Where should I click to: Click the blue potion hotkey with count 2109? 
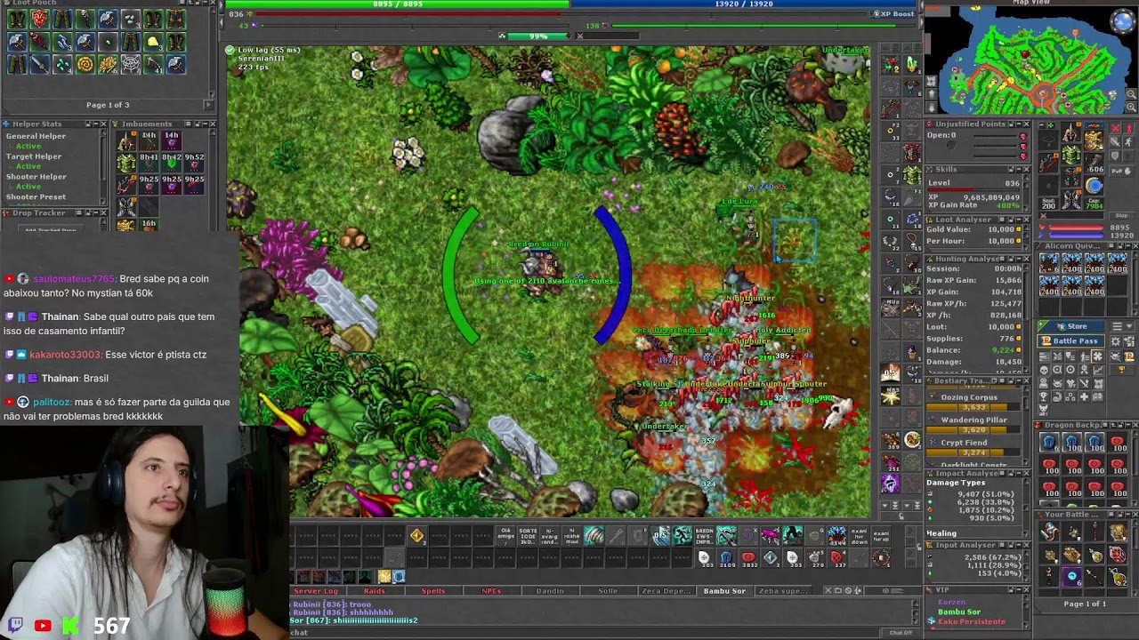tap(726, 558)
